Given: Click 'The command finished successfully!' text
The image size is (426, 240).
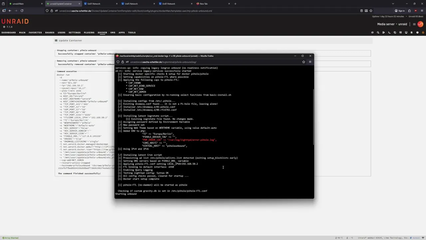Looking at the screenshot, I should click(x=79, y=174).
